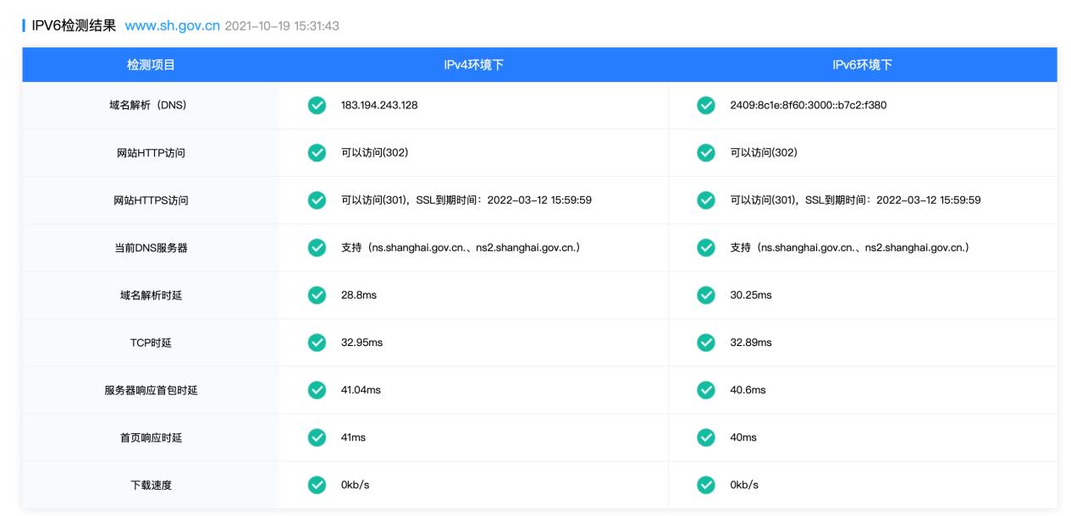Click the IPV6检测结果 heading

pyautogui.click(x=74, y=25)
